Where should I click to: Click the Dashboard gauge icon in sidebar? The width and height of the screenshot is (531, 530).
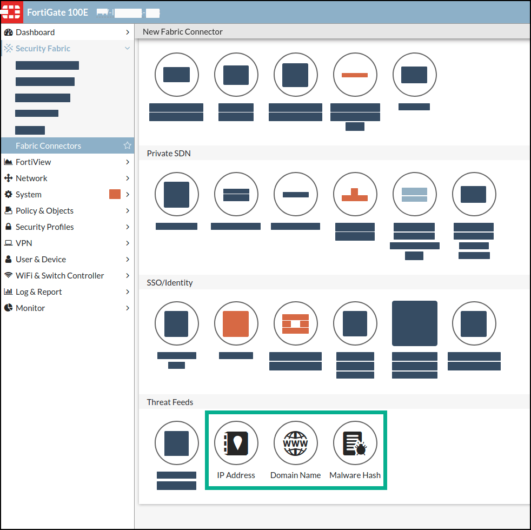[x=8, y=32]
